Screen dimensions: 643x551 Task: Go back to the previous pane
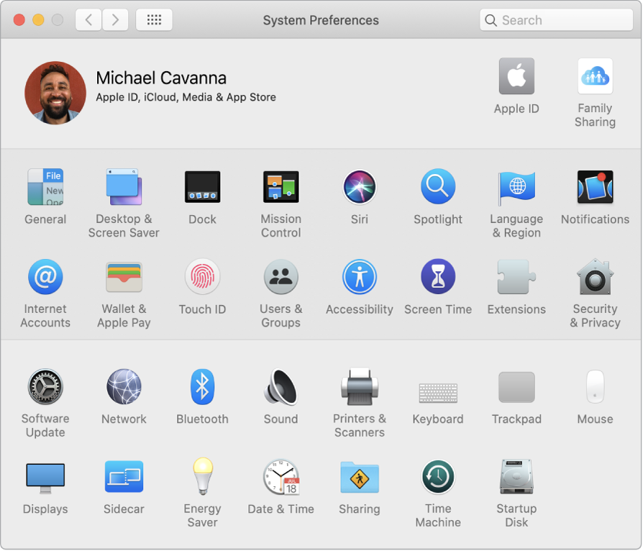tap(88, 19)
